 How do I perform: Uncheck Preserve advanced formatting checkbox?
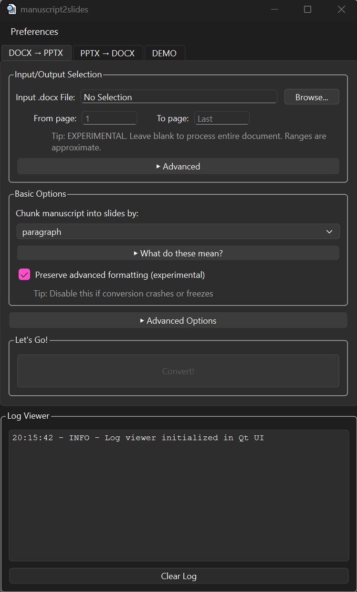[24, 275]
